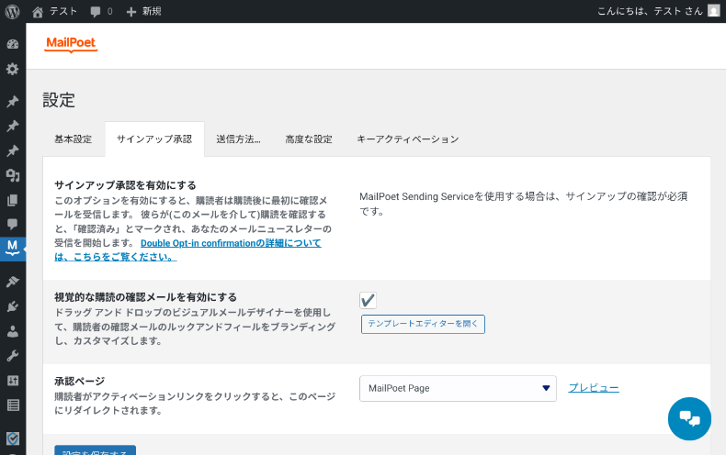Open the キーアクティベーション tab
The width and height of the screenshot is (726, 455).
pos(408,139)
